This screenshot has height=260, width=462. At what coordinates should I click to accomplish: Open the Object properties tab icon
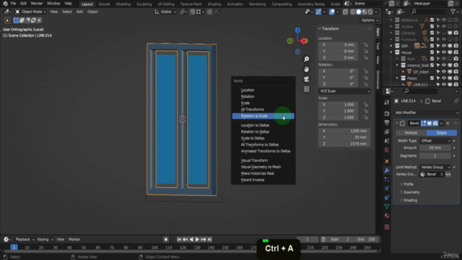[387, 161]
